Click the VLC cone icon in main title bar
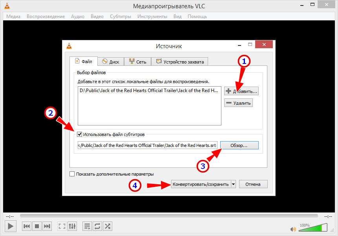Screen dimensions: 338x236 7,6
